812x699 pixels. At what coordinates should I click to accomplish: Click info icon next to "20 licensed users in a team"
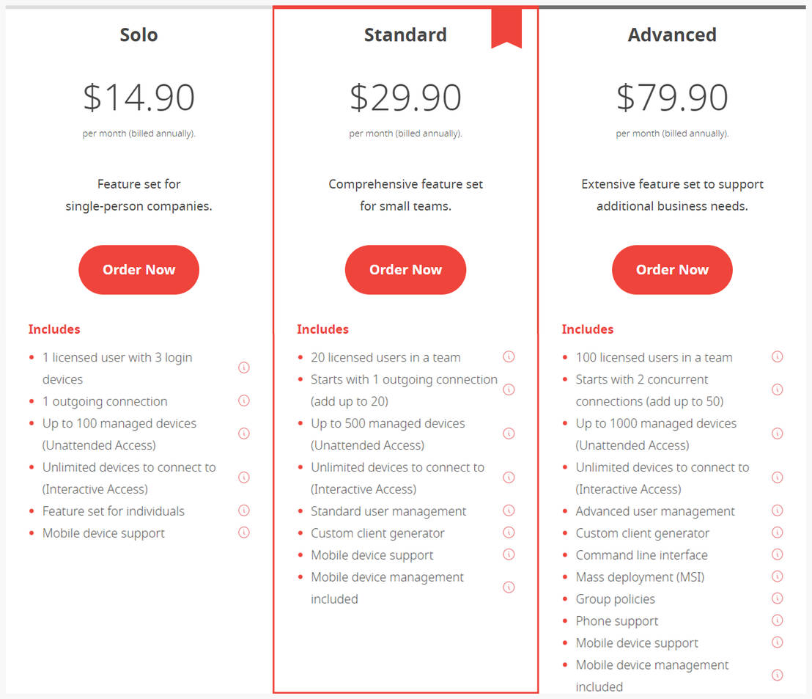[509, 356]
